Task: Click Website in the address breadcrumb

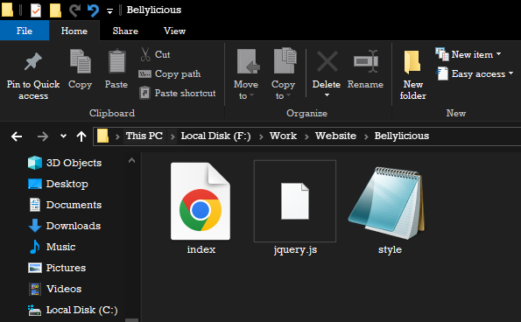Action: point(335,136)
